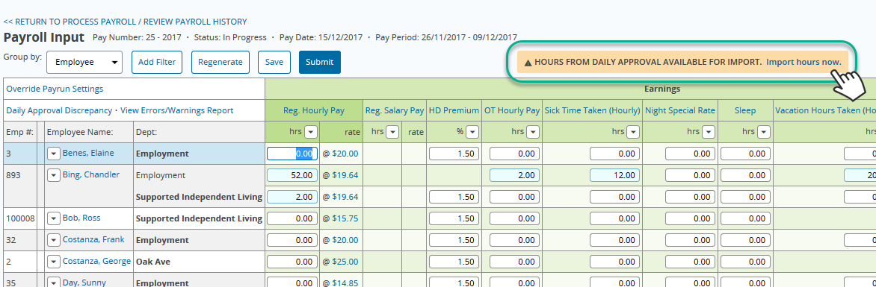Click Benes, Elaine regular hours field
The width and height of the screenshot is (876, 287).
pyautogui.click(x=292, y=154)
